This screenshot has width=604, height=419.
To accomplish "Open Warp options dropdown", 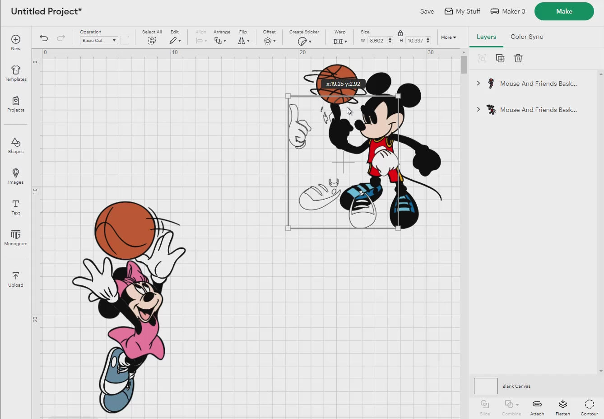I will 340,41.
